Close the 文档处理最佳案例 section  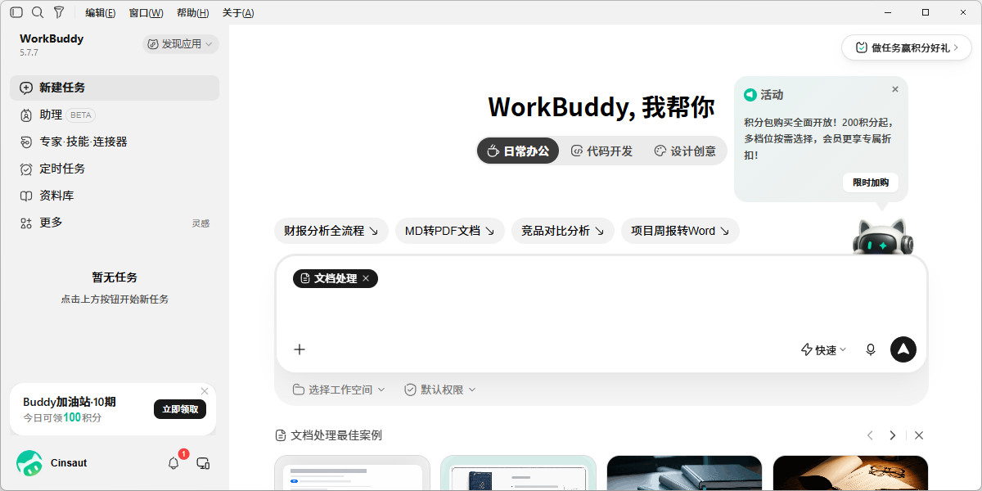point(919,435)
